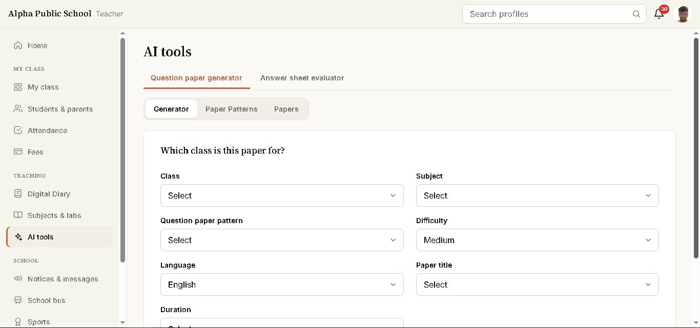
Task: Click the Notices & messages megaphone icon
Action: click(18, 279)
